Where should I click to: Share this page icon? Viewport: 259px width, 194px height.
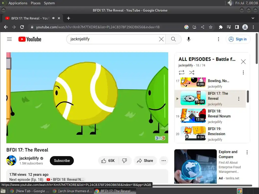(203, 27)
